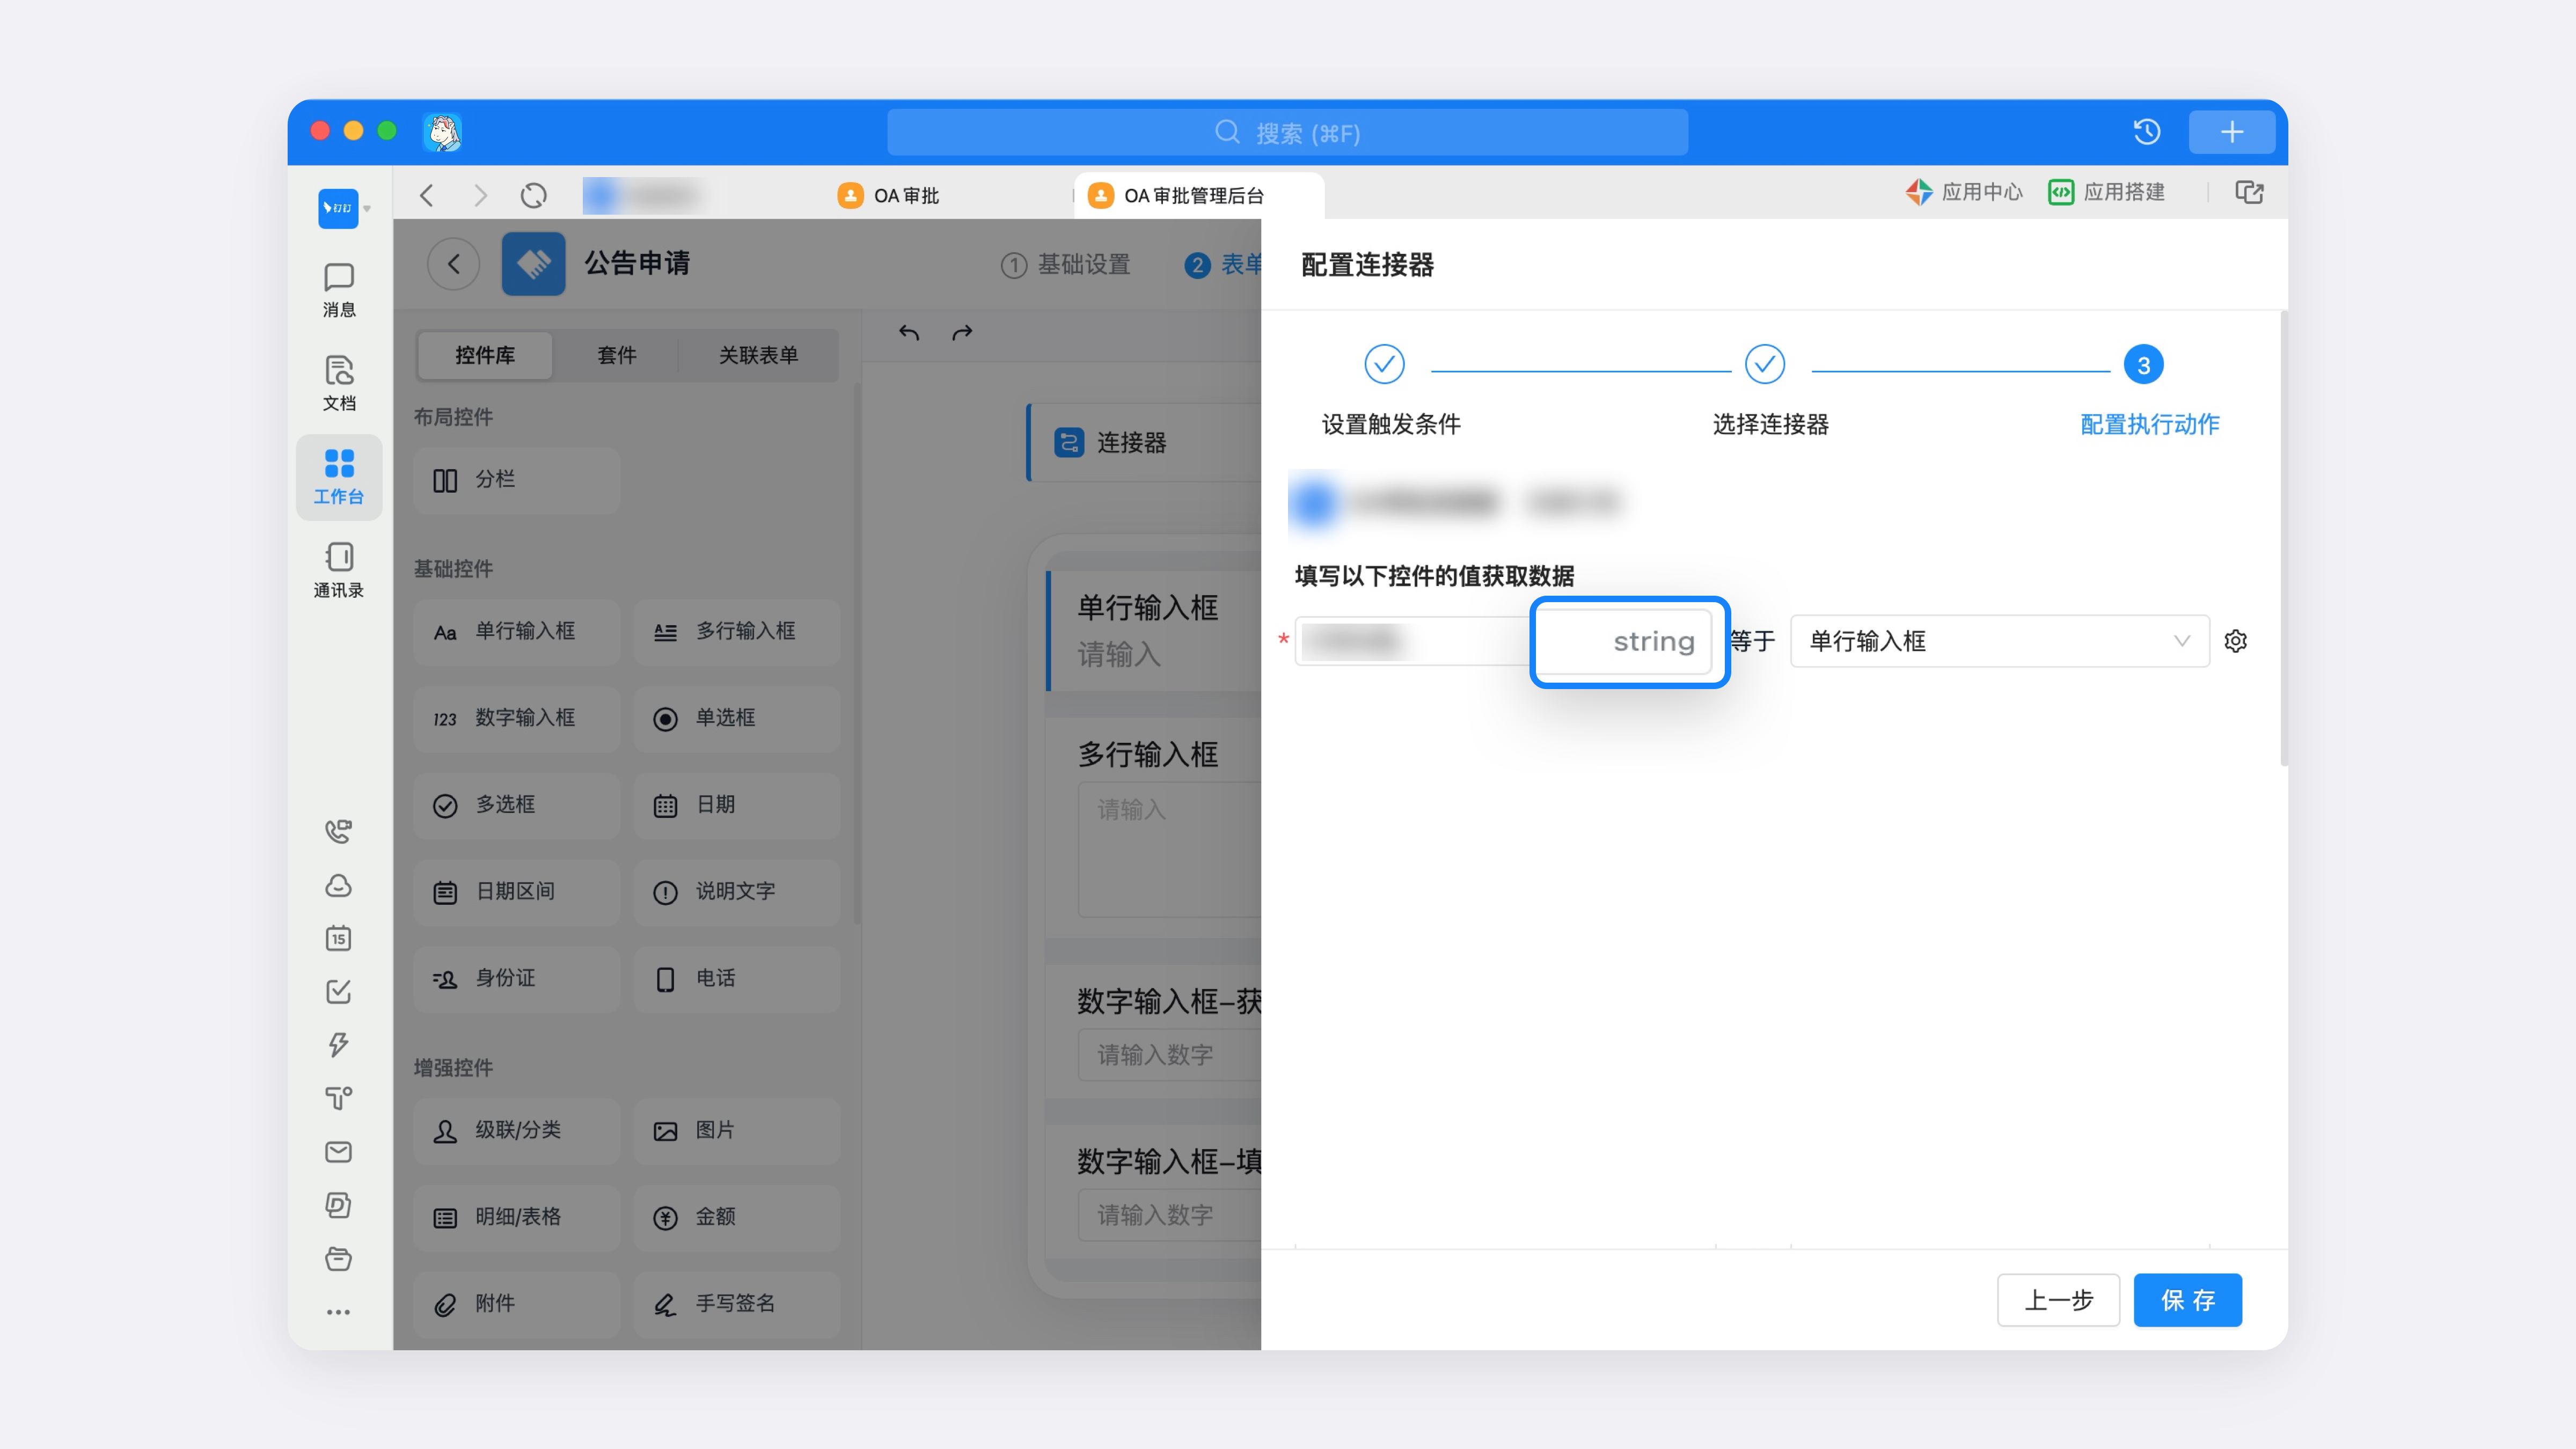Click the 保存 button
This screenshot has width=2576, height=1449.
click(x=2187, y=1300)
